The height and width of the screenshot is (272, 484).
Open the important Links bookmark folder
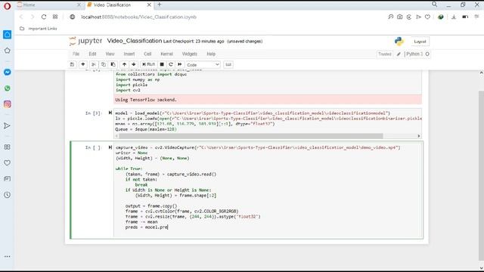tap(39, 29)
